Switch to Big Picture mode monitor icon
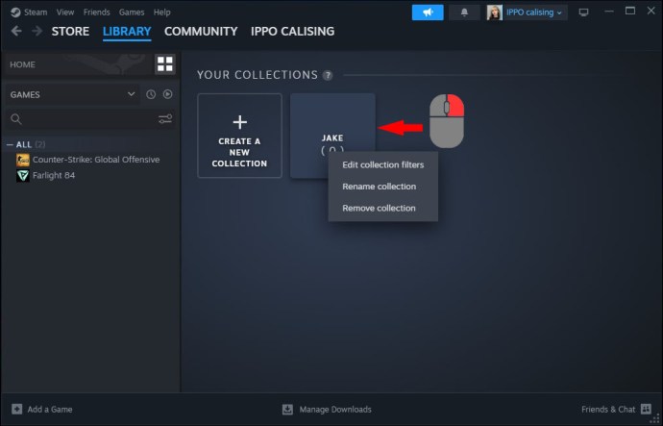This screenshot has height=426, width=663. click(x=583, y=13)
